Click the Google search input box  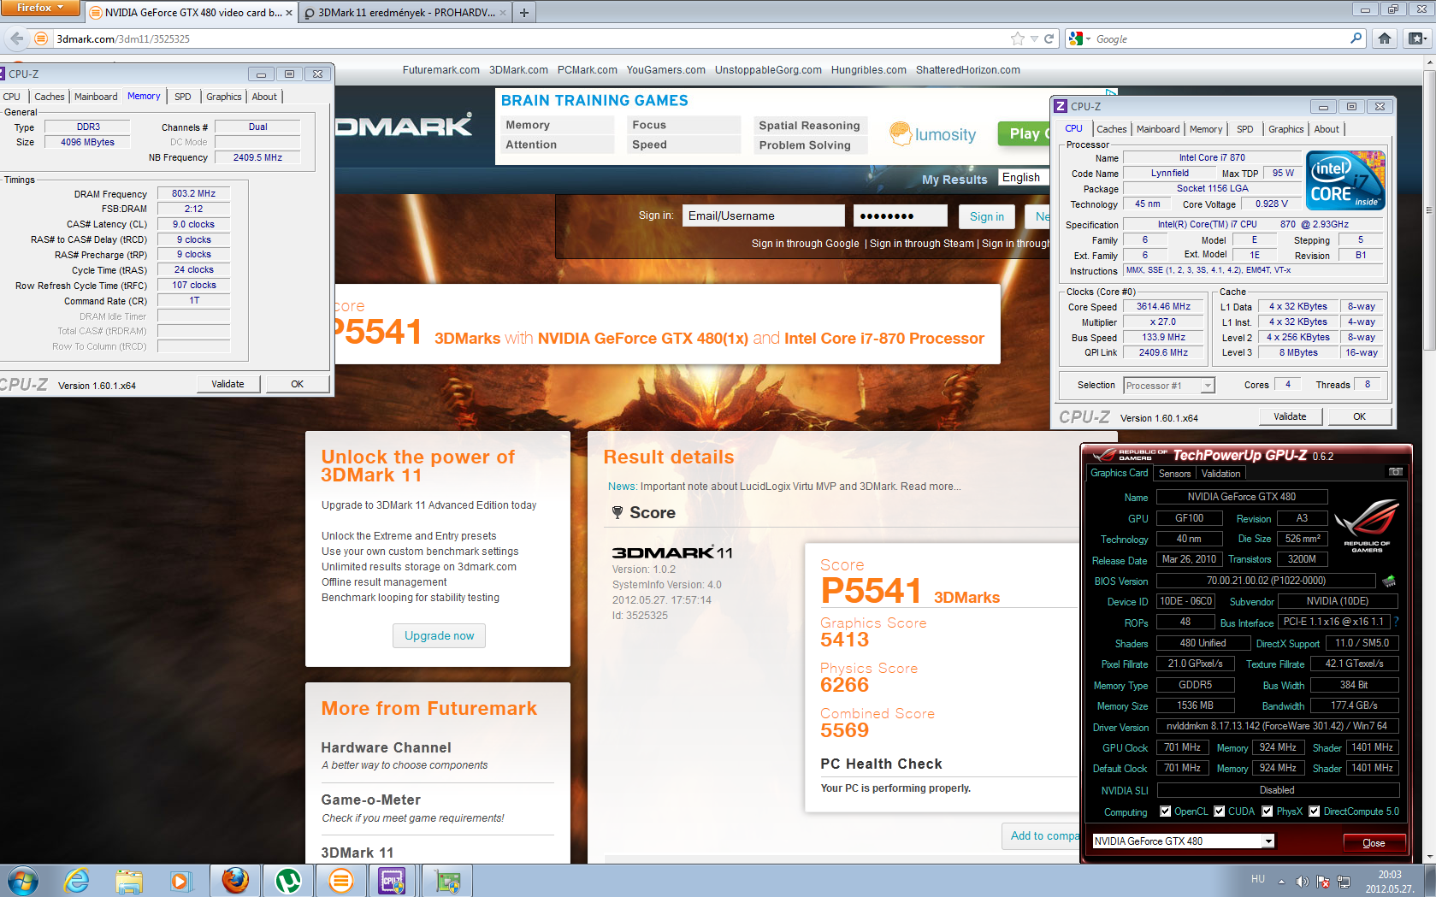(x=1219, y=38)
